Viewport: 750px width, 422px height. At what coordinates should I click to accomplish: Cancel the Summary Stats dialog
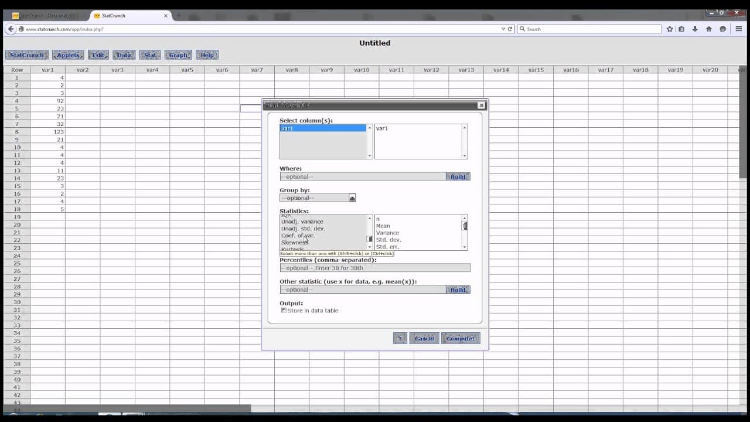[x=424, y=338]
